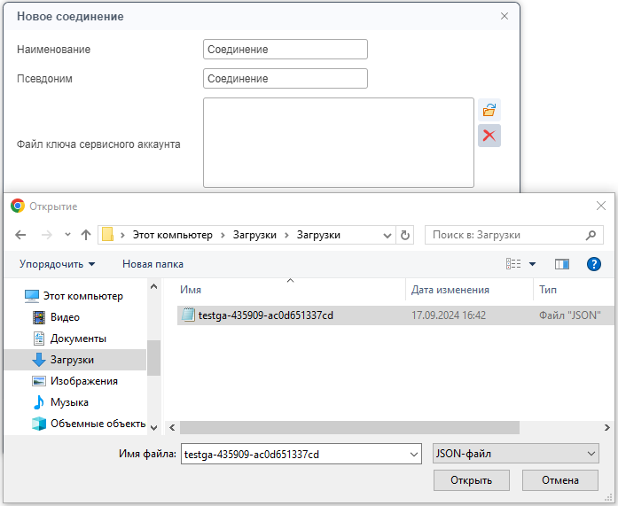Expand the address bar path history dropdown
This screenshot has width=618, height=506.
tap(387, 235)
